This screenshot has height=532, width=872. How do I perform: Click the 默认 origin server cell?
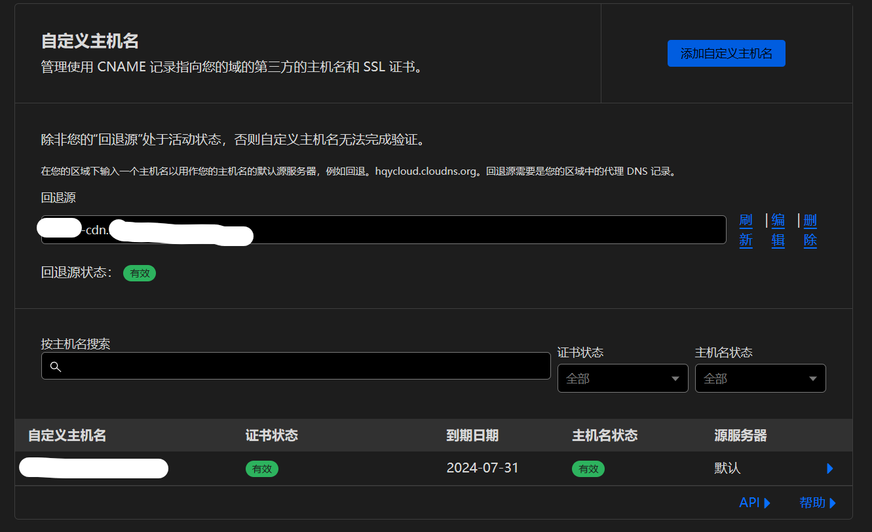[727, 469]
